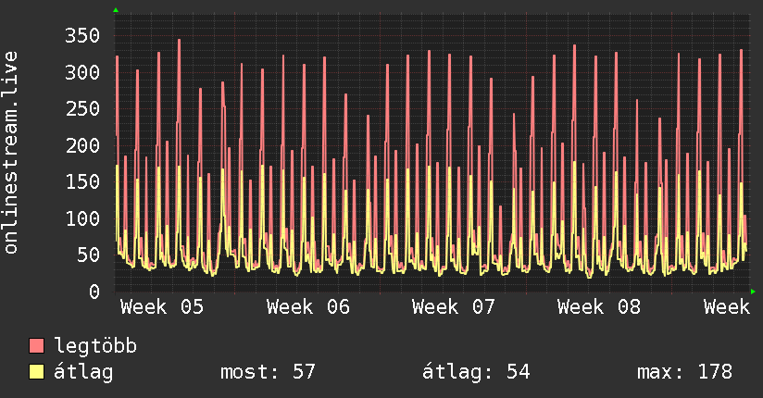Click the green arrow atop the y-axis

[x=116, y=10]
